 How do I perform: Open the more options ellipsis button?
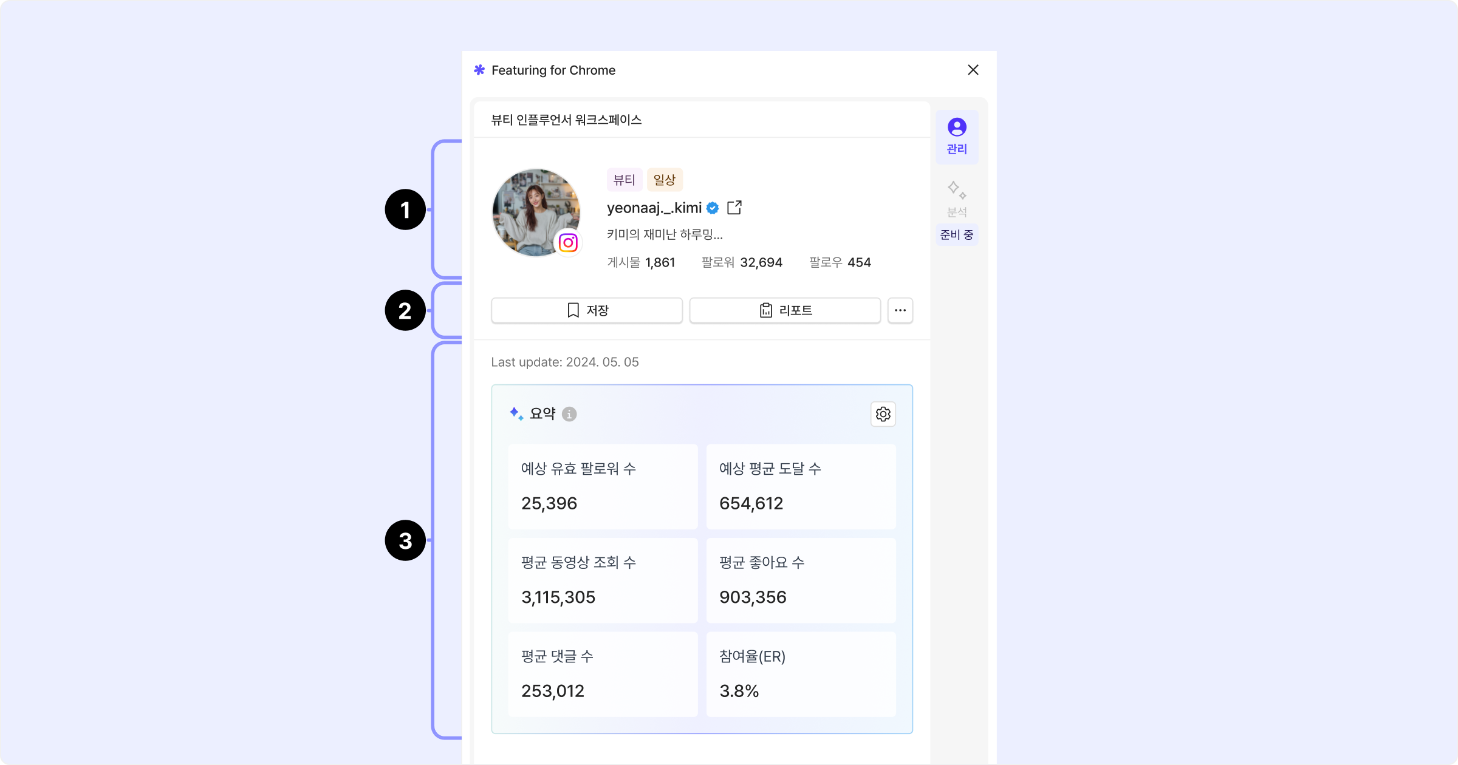click(x=900, y=310)
